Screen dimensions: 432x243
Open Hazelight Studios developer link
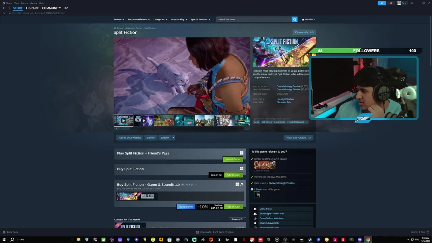point(285,99)
